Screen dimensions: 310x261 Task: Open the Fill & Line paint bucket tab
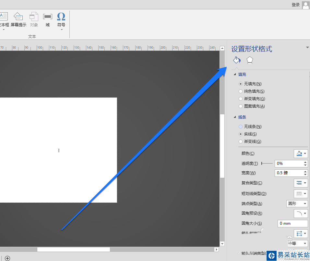click(x=237, y=60)
